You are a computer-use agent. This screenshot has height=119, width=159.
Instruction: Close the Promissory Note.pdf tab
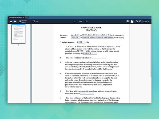(24, 18)
